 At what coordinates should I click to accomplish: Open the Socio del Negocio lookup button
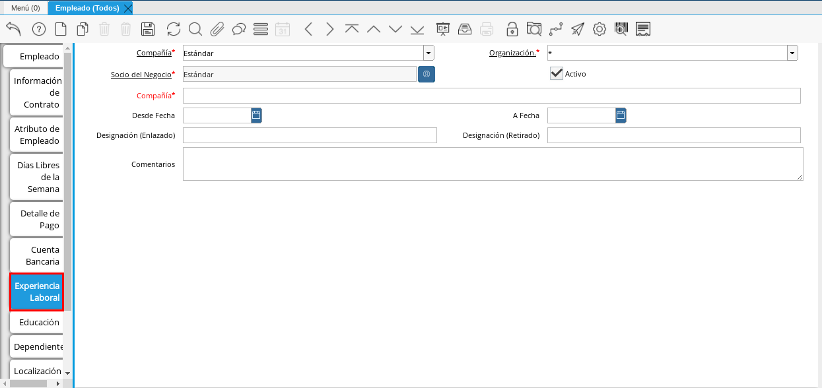pos(427,75)
